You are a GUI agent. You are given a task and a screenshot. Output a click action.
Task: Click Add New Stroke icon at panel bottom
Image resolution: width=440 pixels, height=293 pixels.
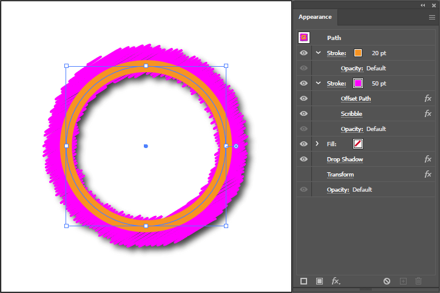(304, 281)
